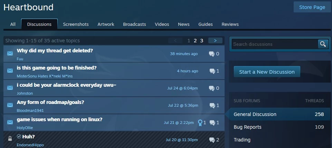Click the '4 hours ago' timestamp
Screen dimensions: 332x148
click(x=188, y=71)
